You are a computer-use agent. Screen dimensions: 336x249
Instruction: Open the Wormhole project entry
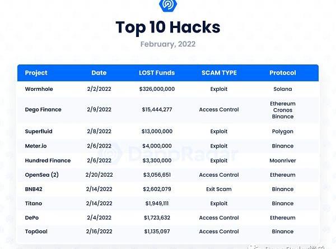pos(39,89)
